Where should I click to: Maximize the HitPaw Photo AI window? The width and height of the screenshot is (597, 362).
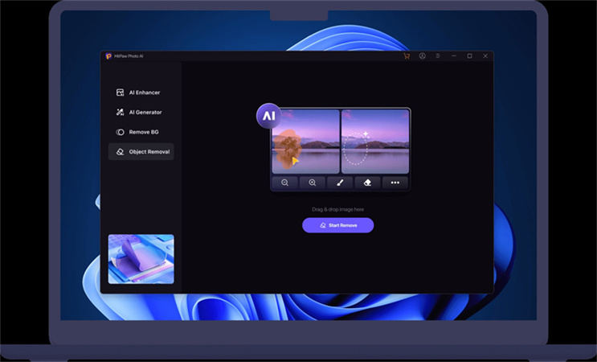click(469, 56)
